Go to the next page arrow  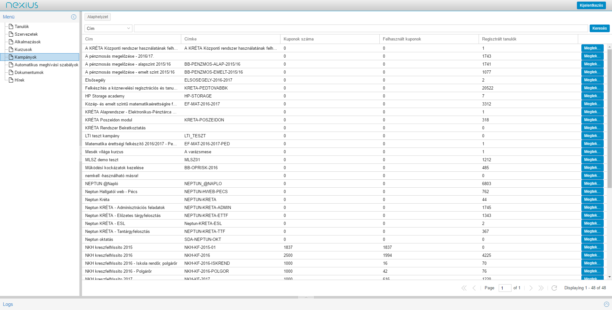[x=531, y=288]
